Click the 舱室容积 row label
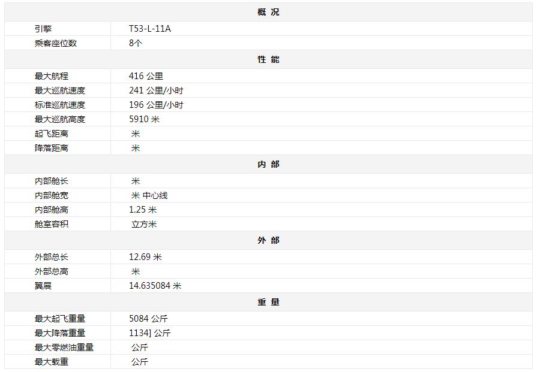537x372 pixels. point(52,224)
